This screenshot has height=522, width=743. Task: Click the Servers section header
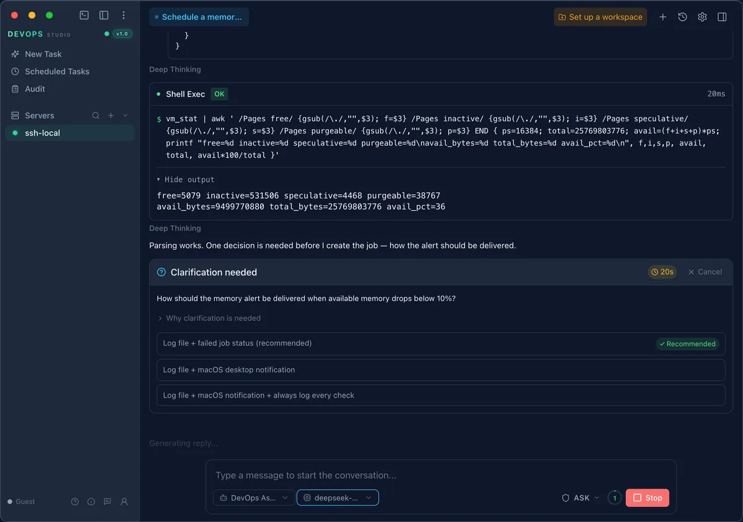(x=40, y=116)
